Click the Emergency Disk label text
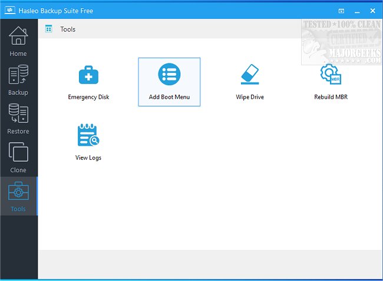Screen dimensions: 383x281 coord(88,97)
